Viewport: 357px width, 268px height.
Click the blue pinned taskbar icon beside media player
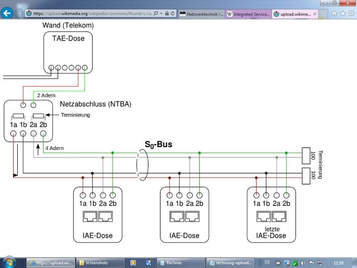tap(149, 263)
